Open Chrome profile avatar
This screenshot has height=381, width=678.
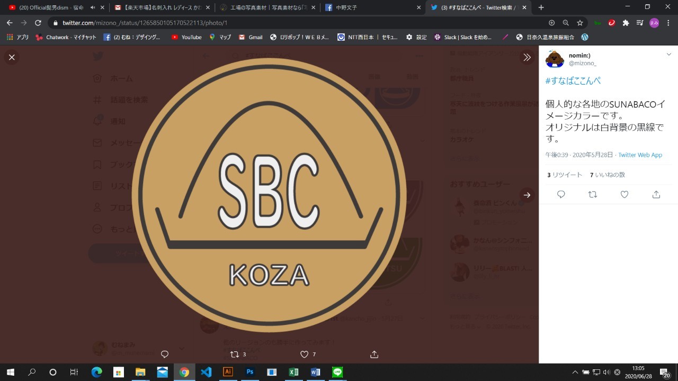click(x=654, y=23)
